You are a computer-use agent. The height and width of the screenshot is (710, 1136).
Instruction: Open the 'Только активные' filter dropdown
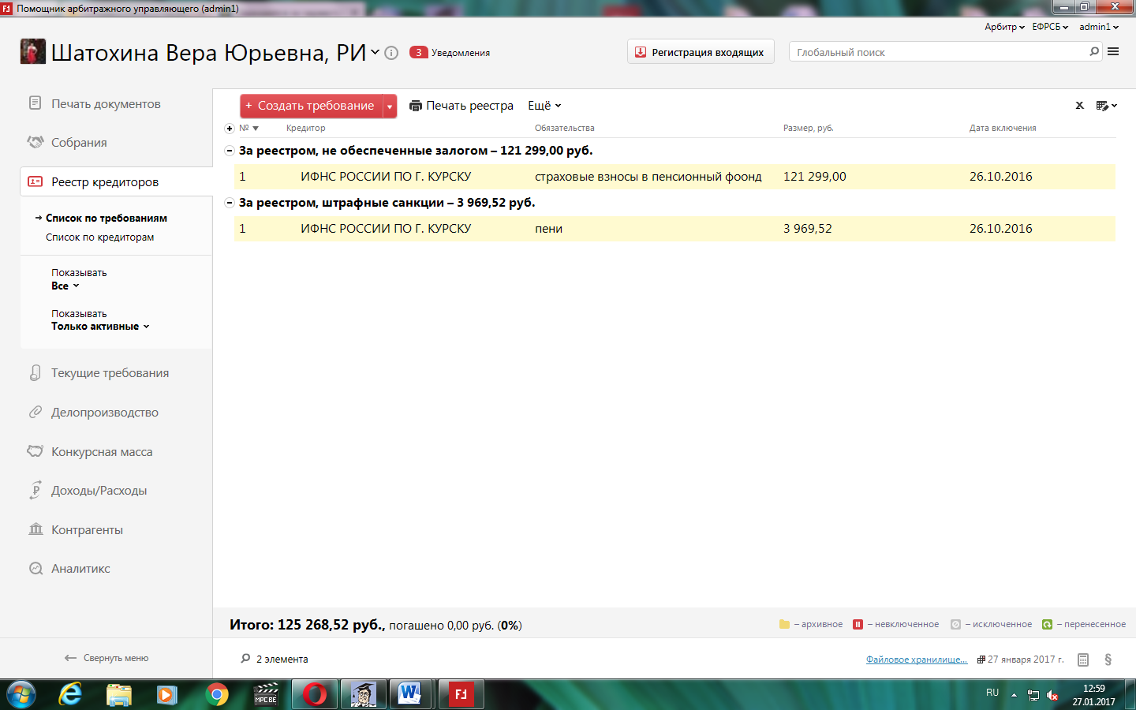(100, 327)
